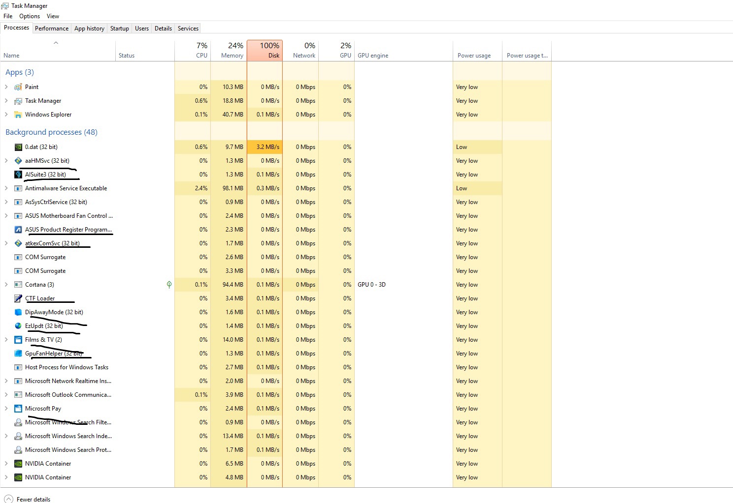
Task: Open the Services tab
Action: point(188,29)
